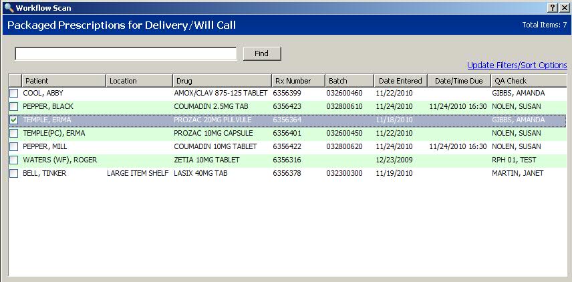This screenshot has width=572, height=282.
Task: Click the Date/Time Due column header
Action: [458, 81]
